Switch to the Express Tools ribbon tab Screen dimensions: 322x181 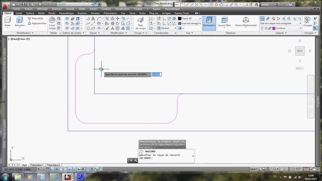[182, 13]
